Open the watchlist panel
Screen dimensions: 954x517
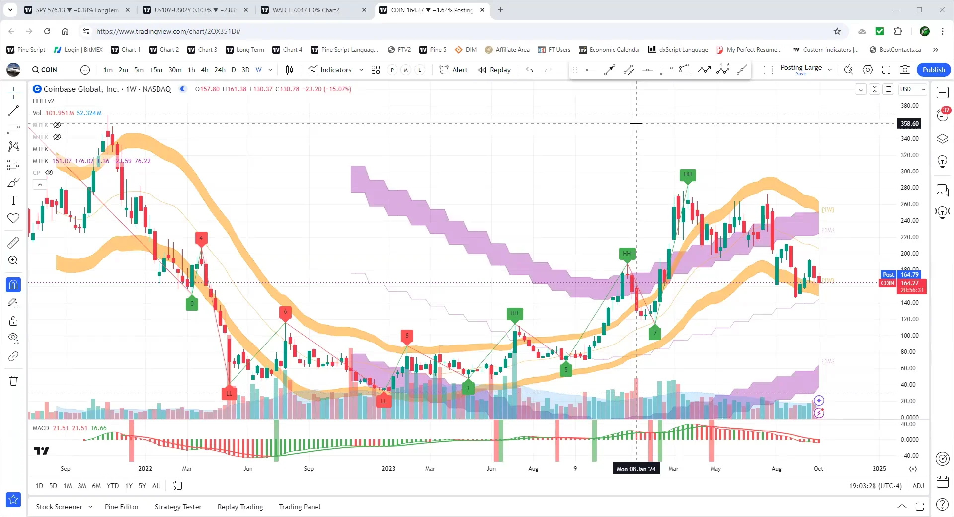(x=943, y=92)
